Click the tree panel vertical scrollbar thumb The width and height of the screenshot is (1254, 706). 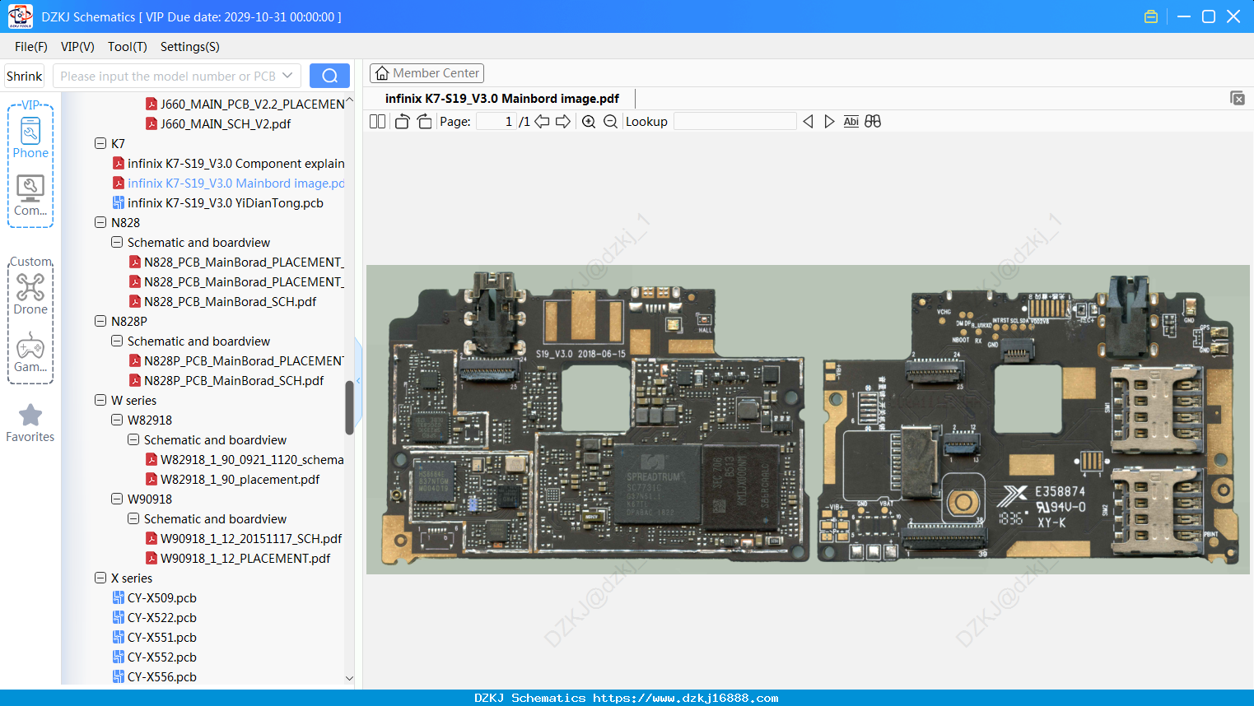349,407
